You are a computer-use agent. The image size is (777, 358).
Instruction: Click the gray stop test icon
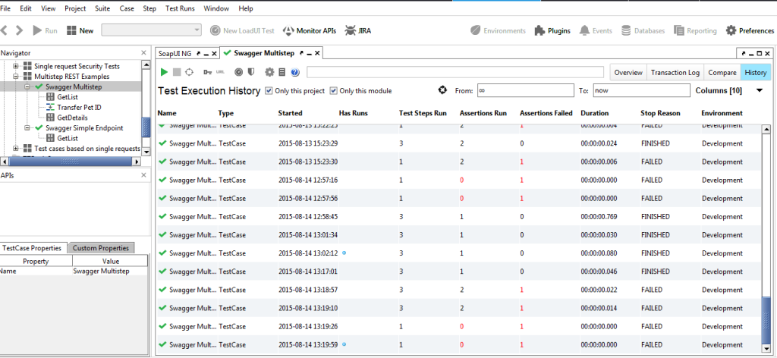pos(177,72)
